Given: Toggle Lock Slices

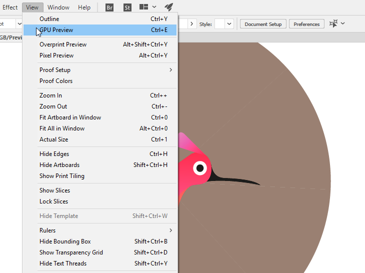Looking at the screenshot, I should [x=100, y=201].
